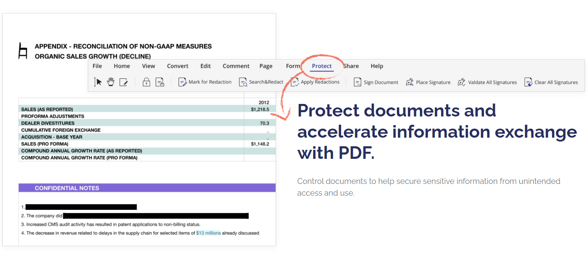Apply Redactions to the document
This screenshot has height=260, width=588.
[315, 82]
